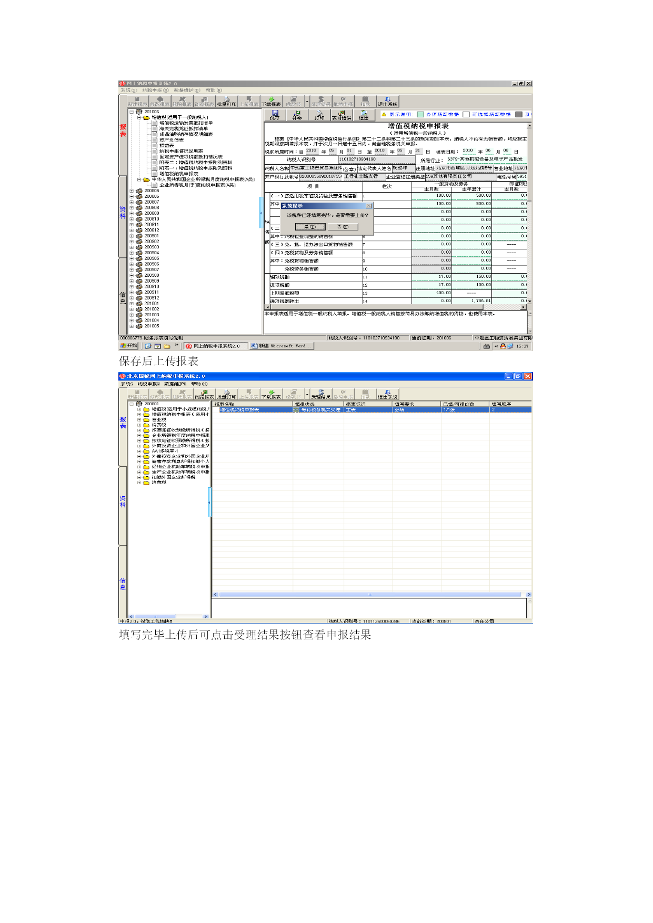653x923 pixels.
Task: Open 帮助 menu in upper window
Action: tap(214, 91)
